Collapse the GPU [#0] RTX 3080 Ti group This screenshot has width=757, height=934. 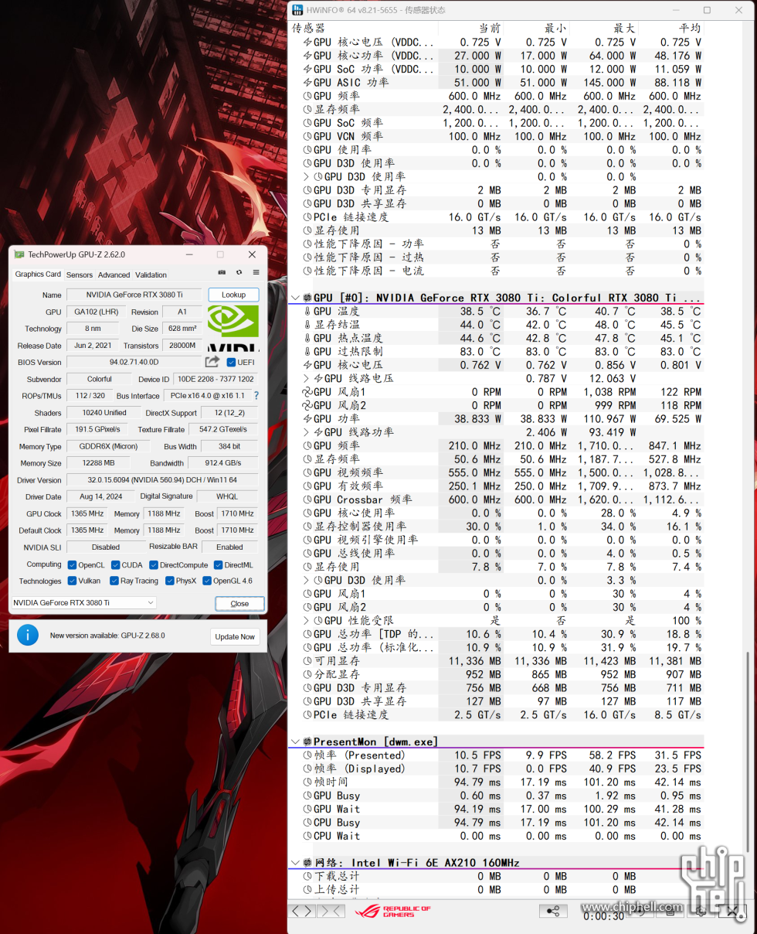point(295,298)
